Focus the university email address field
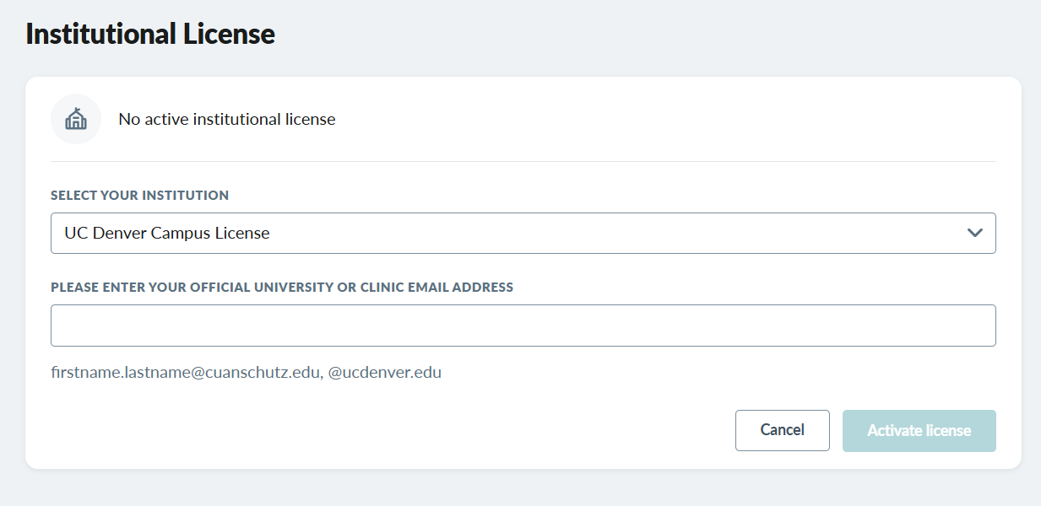Screen dimensions: 1041x506 click(523, 326)
